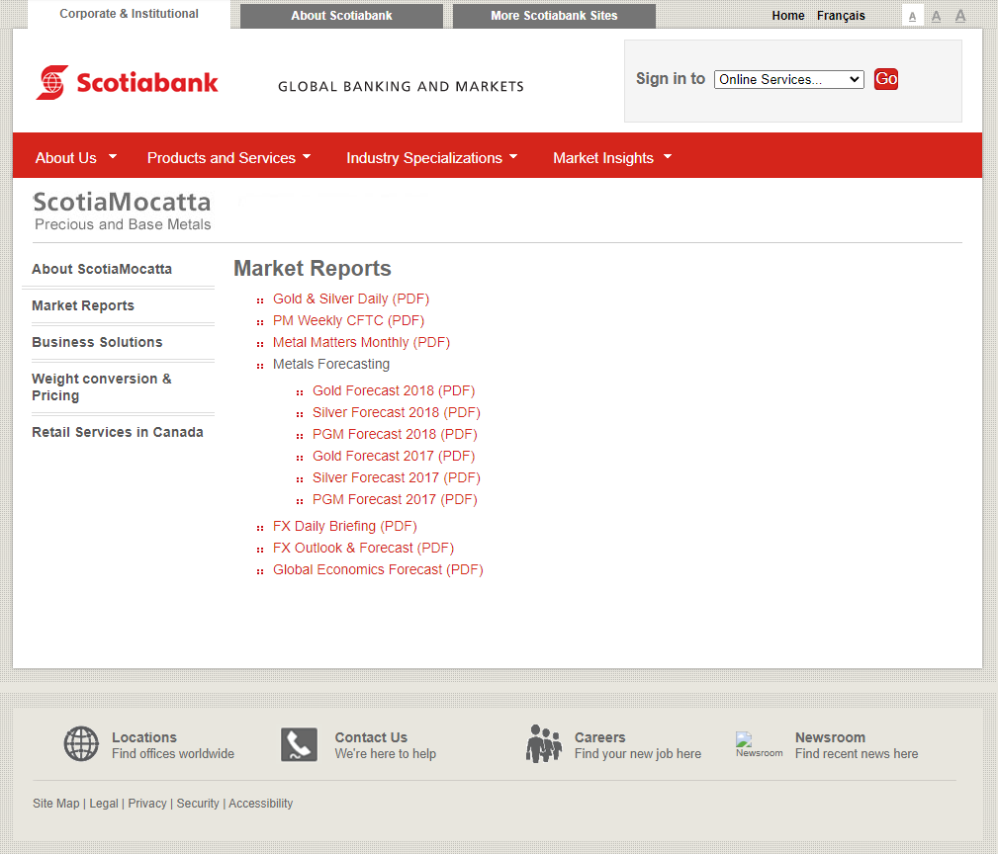The image size is (998, 854).
Task: Click Find recent news here text
Action: (x=857, y=753)
